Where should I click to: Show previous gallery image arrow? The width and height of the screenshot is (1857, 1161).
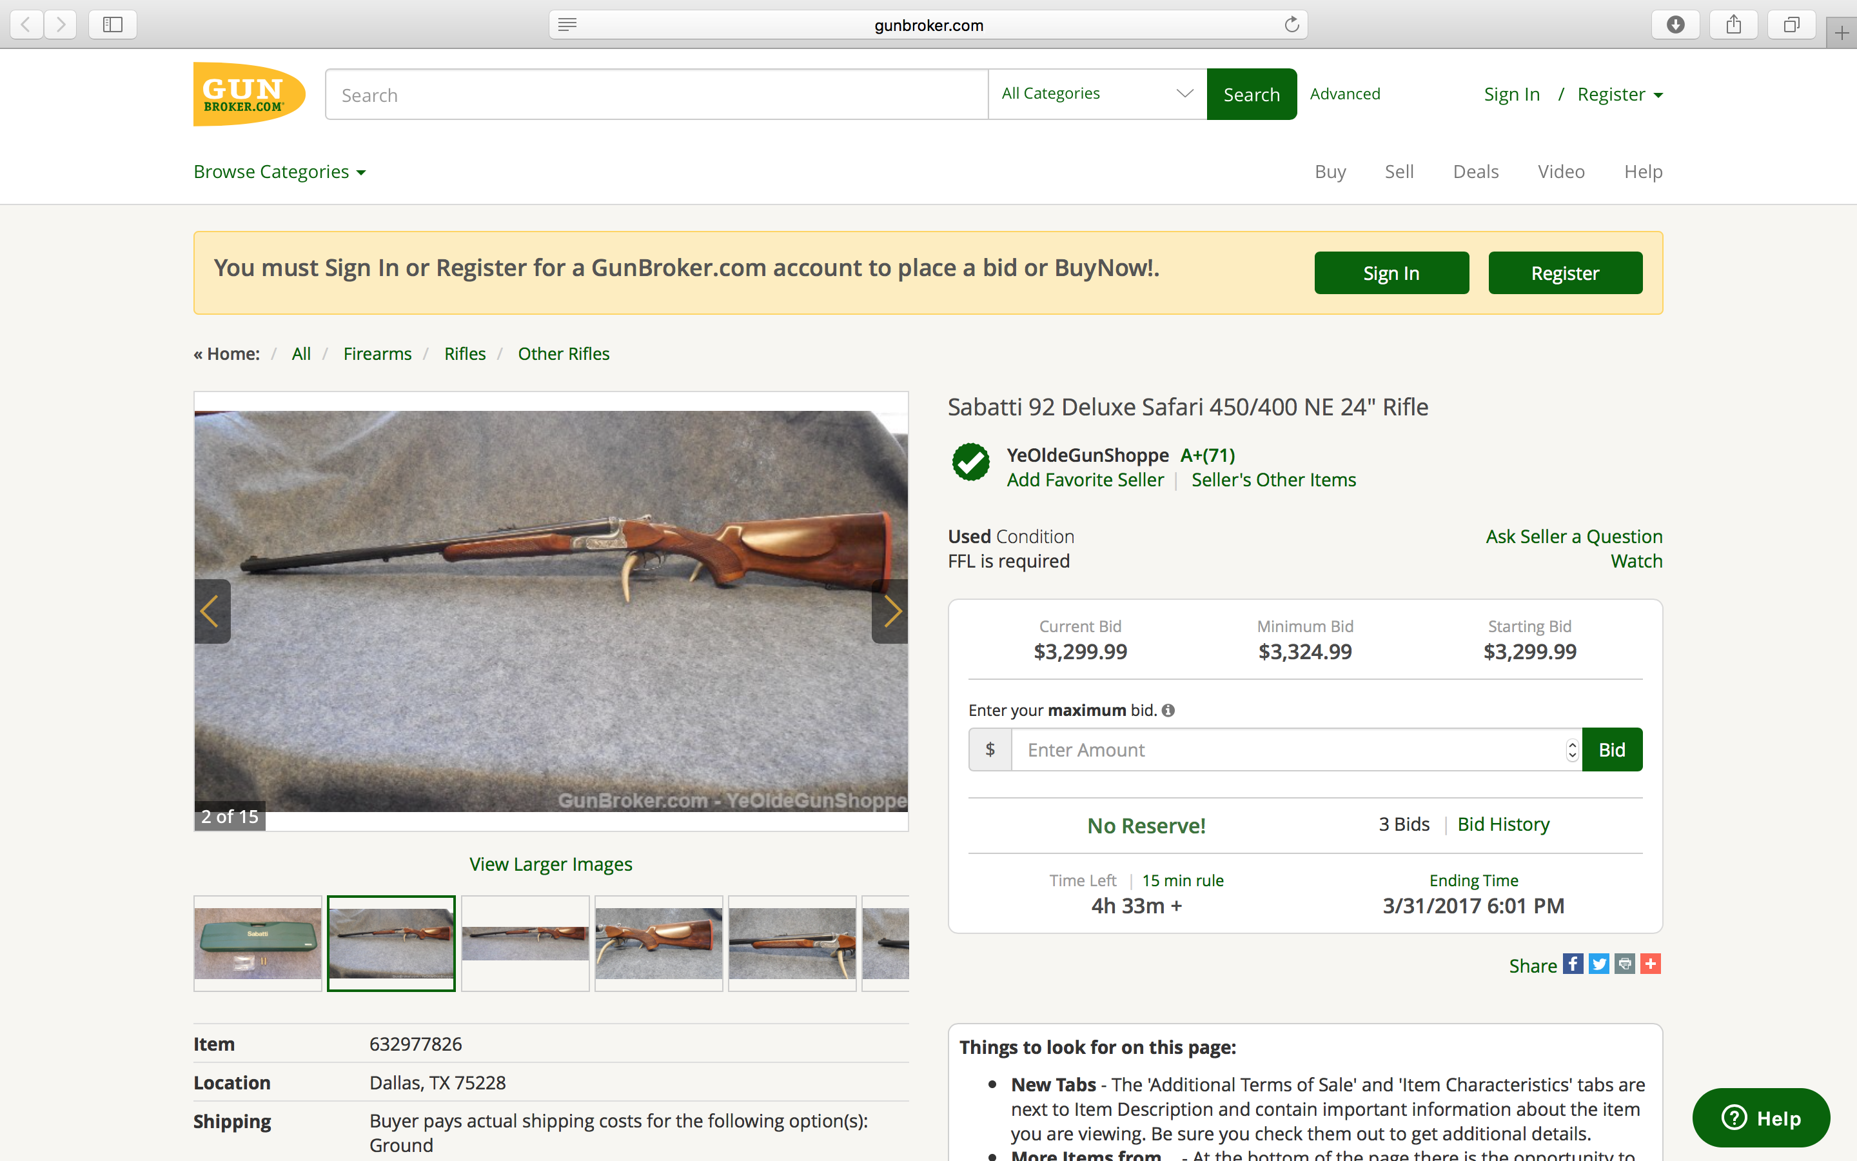(211, 611)
